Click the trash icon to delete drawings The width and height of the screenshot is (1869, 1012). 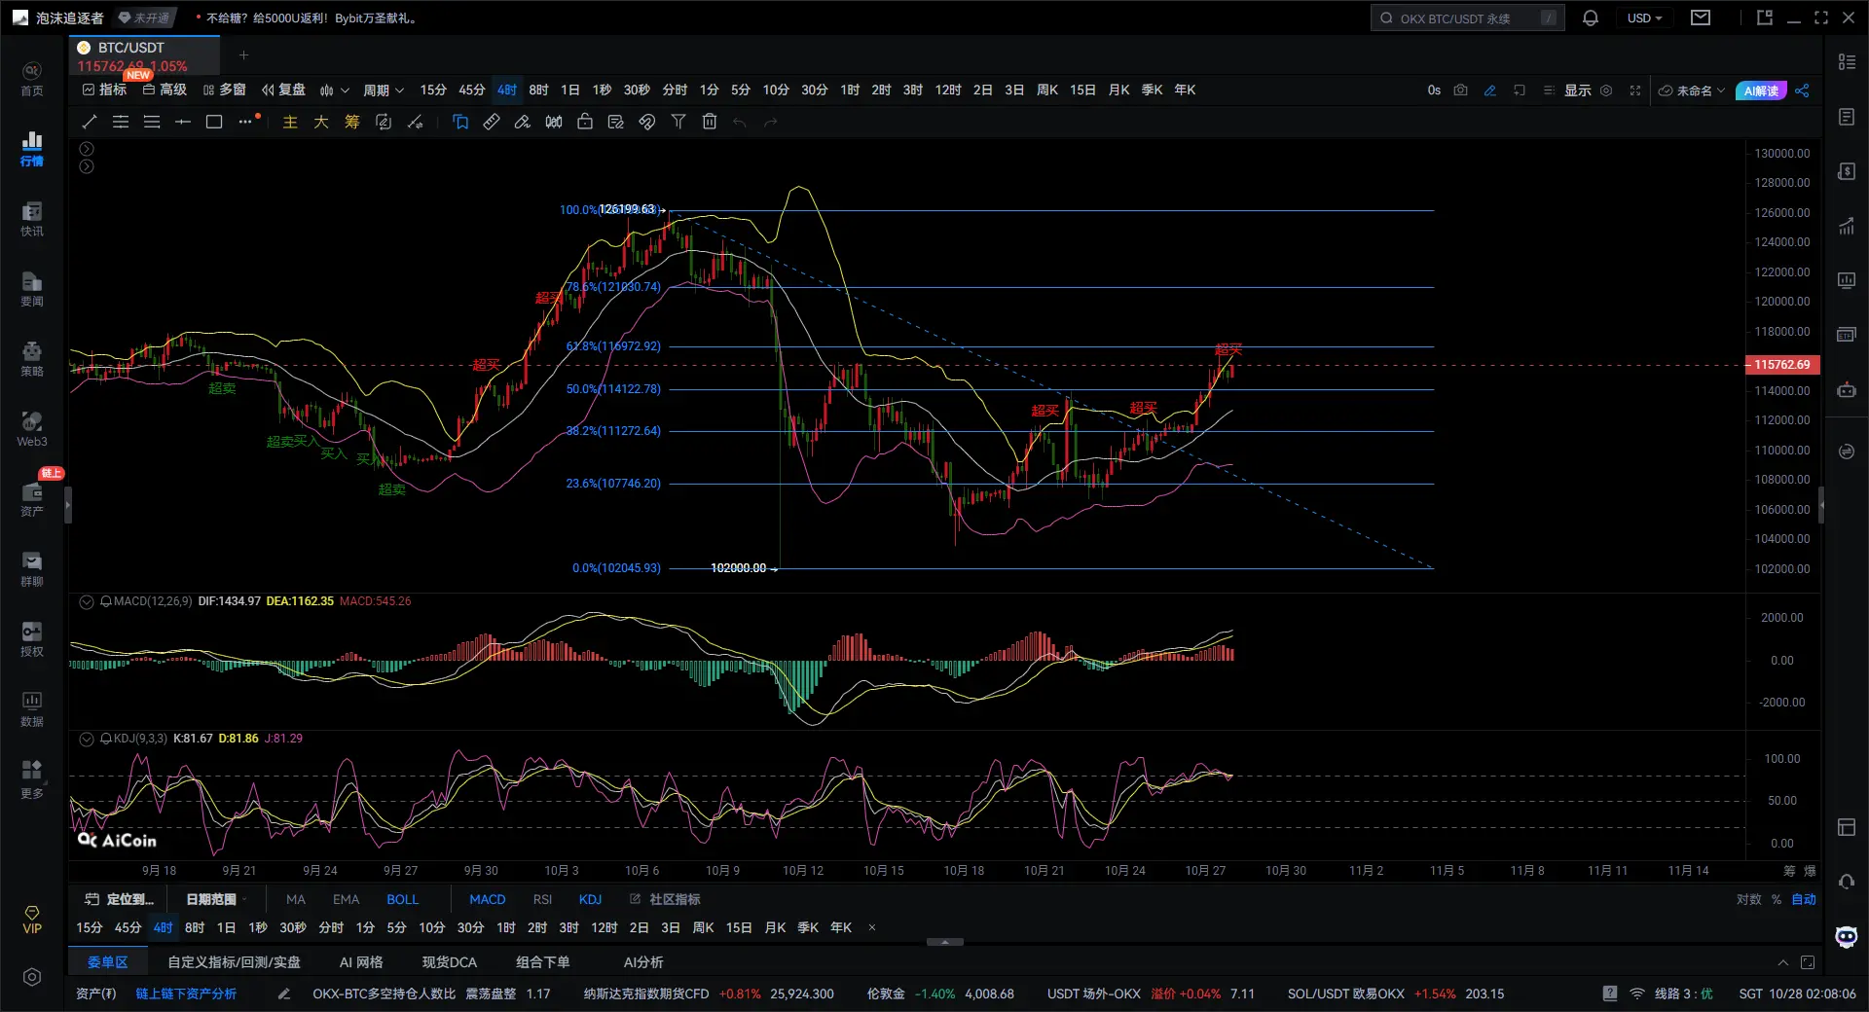(710, 122)
